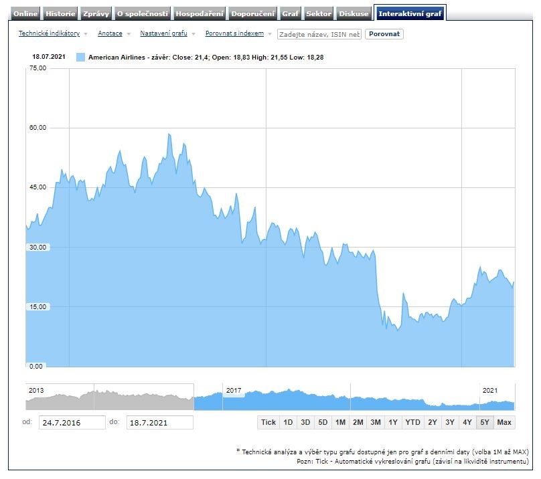
Task: Show the Max time range
Action: tap(504, 422)
